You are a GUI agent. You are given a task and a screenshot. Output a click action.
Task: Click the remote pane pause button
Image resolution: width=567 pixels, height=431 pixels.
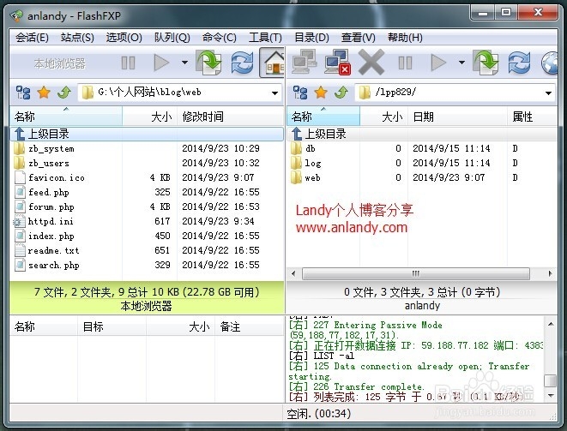(x=405, y=63)
